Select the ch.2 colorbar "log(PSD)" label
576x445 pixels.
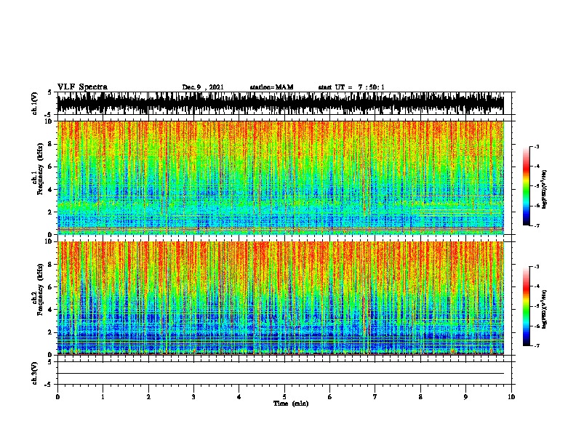(544, 309)
